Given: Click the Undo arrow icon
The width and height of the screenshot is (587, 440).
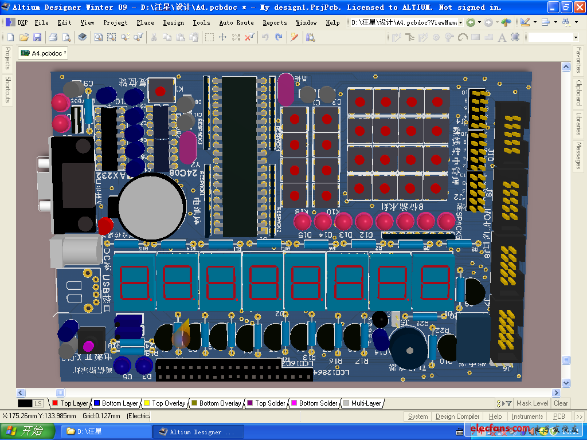Looking at the screenshot, I should 265,37.
